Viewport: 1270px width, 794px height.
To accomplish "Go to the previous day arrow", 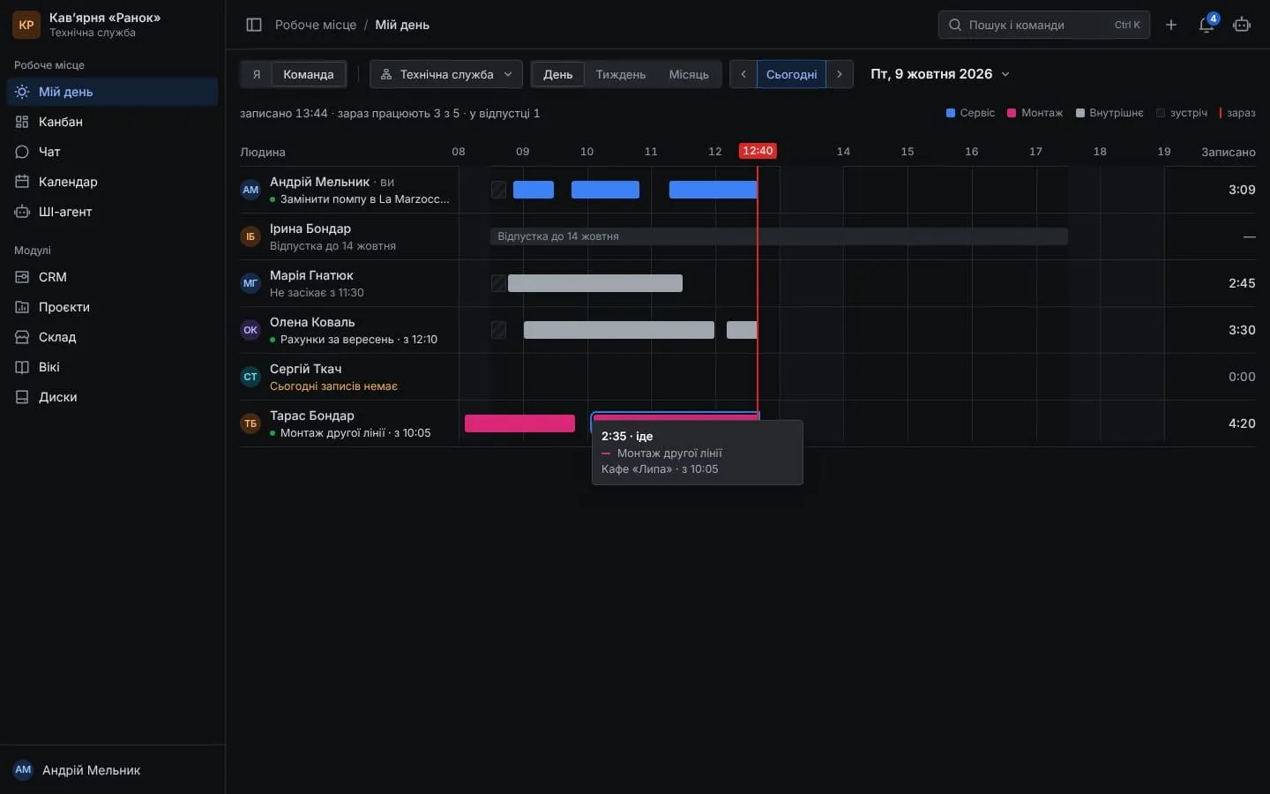I will coord(743,74).
